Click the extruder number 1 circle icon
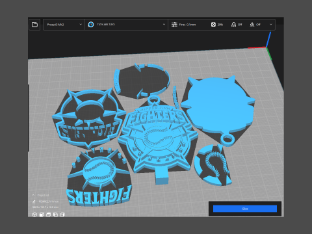 91,25
